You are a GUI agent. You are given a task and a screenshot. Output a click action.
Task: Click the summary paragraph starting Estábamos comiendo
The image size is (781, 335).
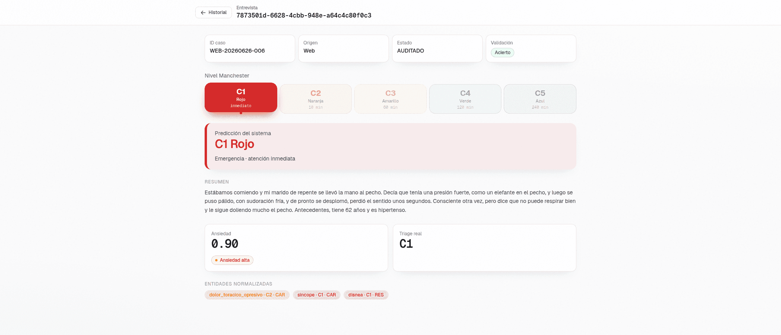tap(390, 201)
